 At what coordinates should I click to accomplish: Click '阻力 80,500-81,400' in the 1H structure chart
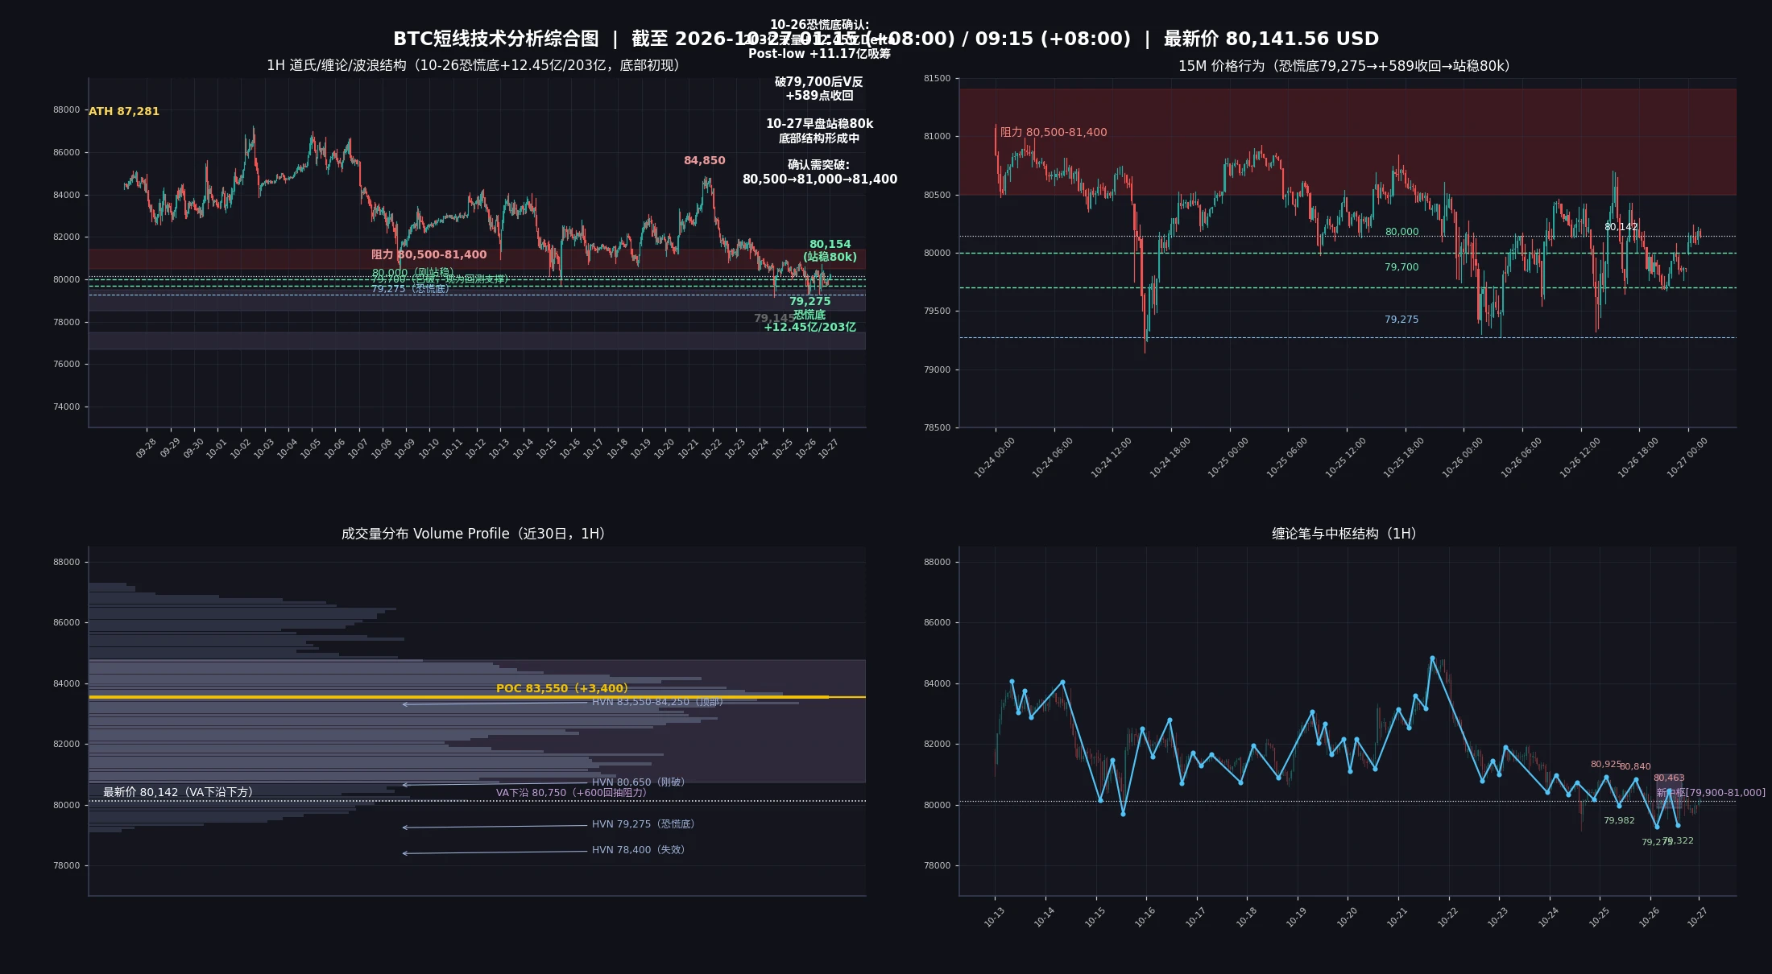pyautogui.click(x=429, y=254)
